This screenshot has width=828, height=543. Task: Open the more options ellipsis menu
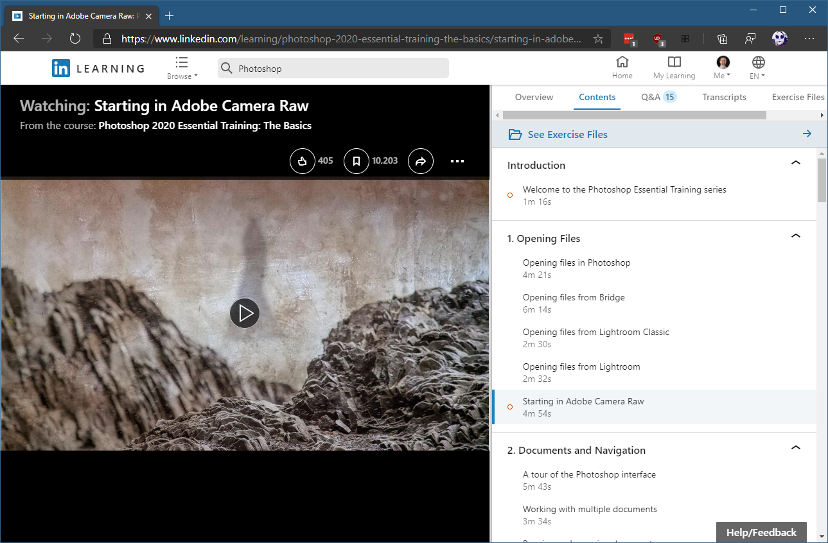pos(457,161)
